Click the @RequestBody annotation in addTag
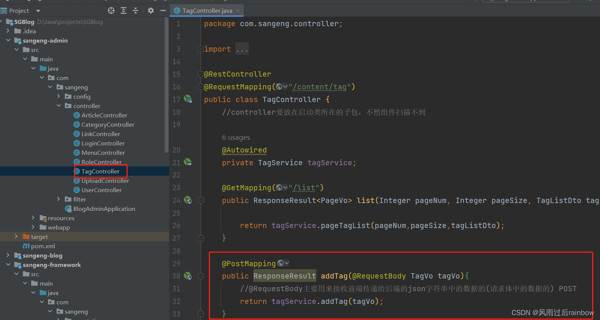Screen dimensions: 600x320 [x=379, y=276]
